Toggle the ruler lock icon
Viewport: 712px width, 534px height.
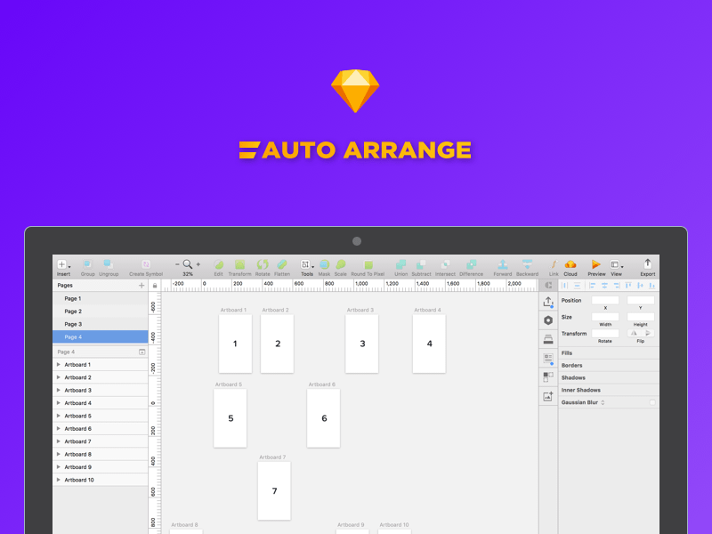pyautogui.click(x=155, y=286)
